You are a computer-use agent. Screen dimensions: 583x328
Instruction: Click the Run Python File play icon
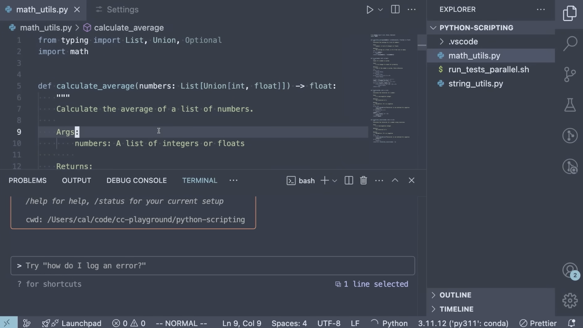370,10
